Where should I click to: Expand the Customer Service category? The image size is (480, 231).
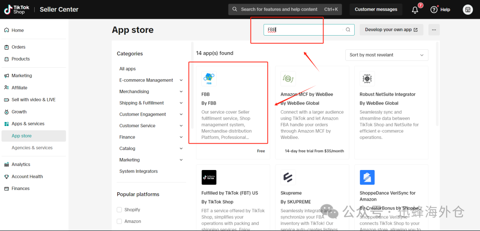pyautogui.click(x=181, y=126)
